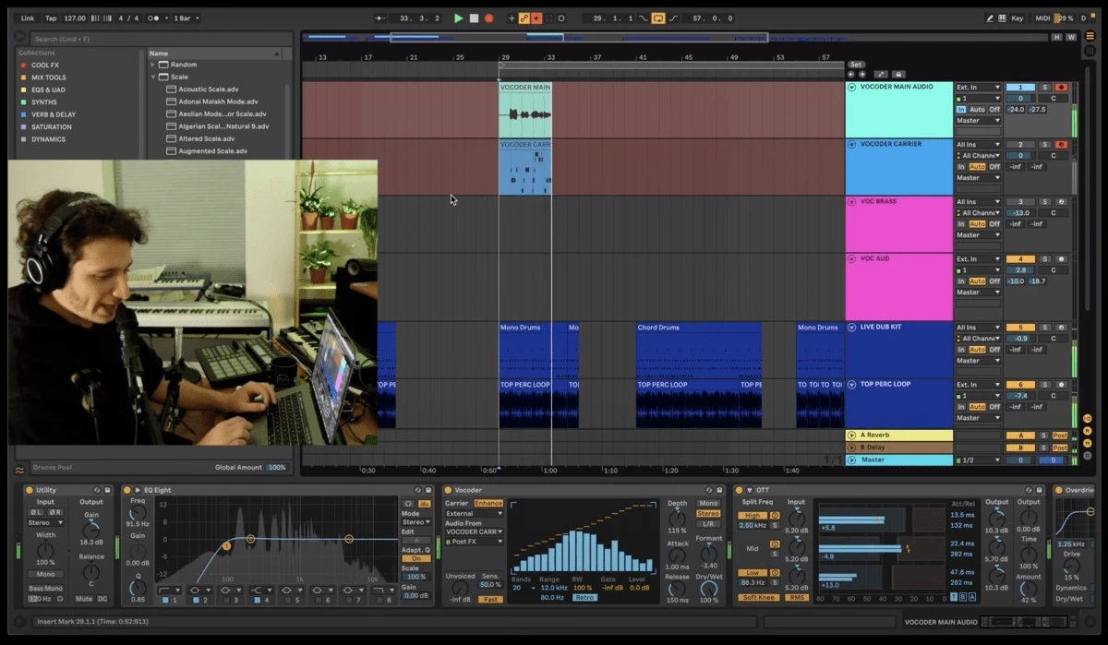
Task: Jump to next locator arrow
Action: [861, 74]
